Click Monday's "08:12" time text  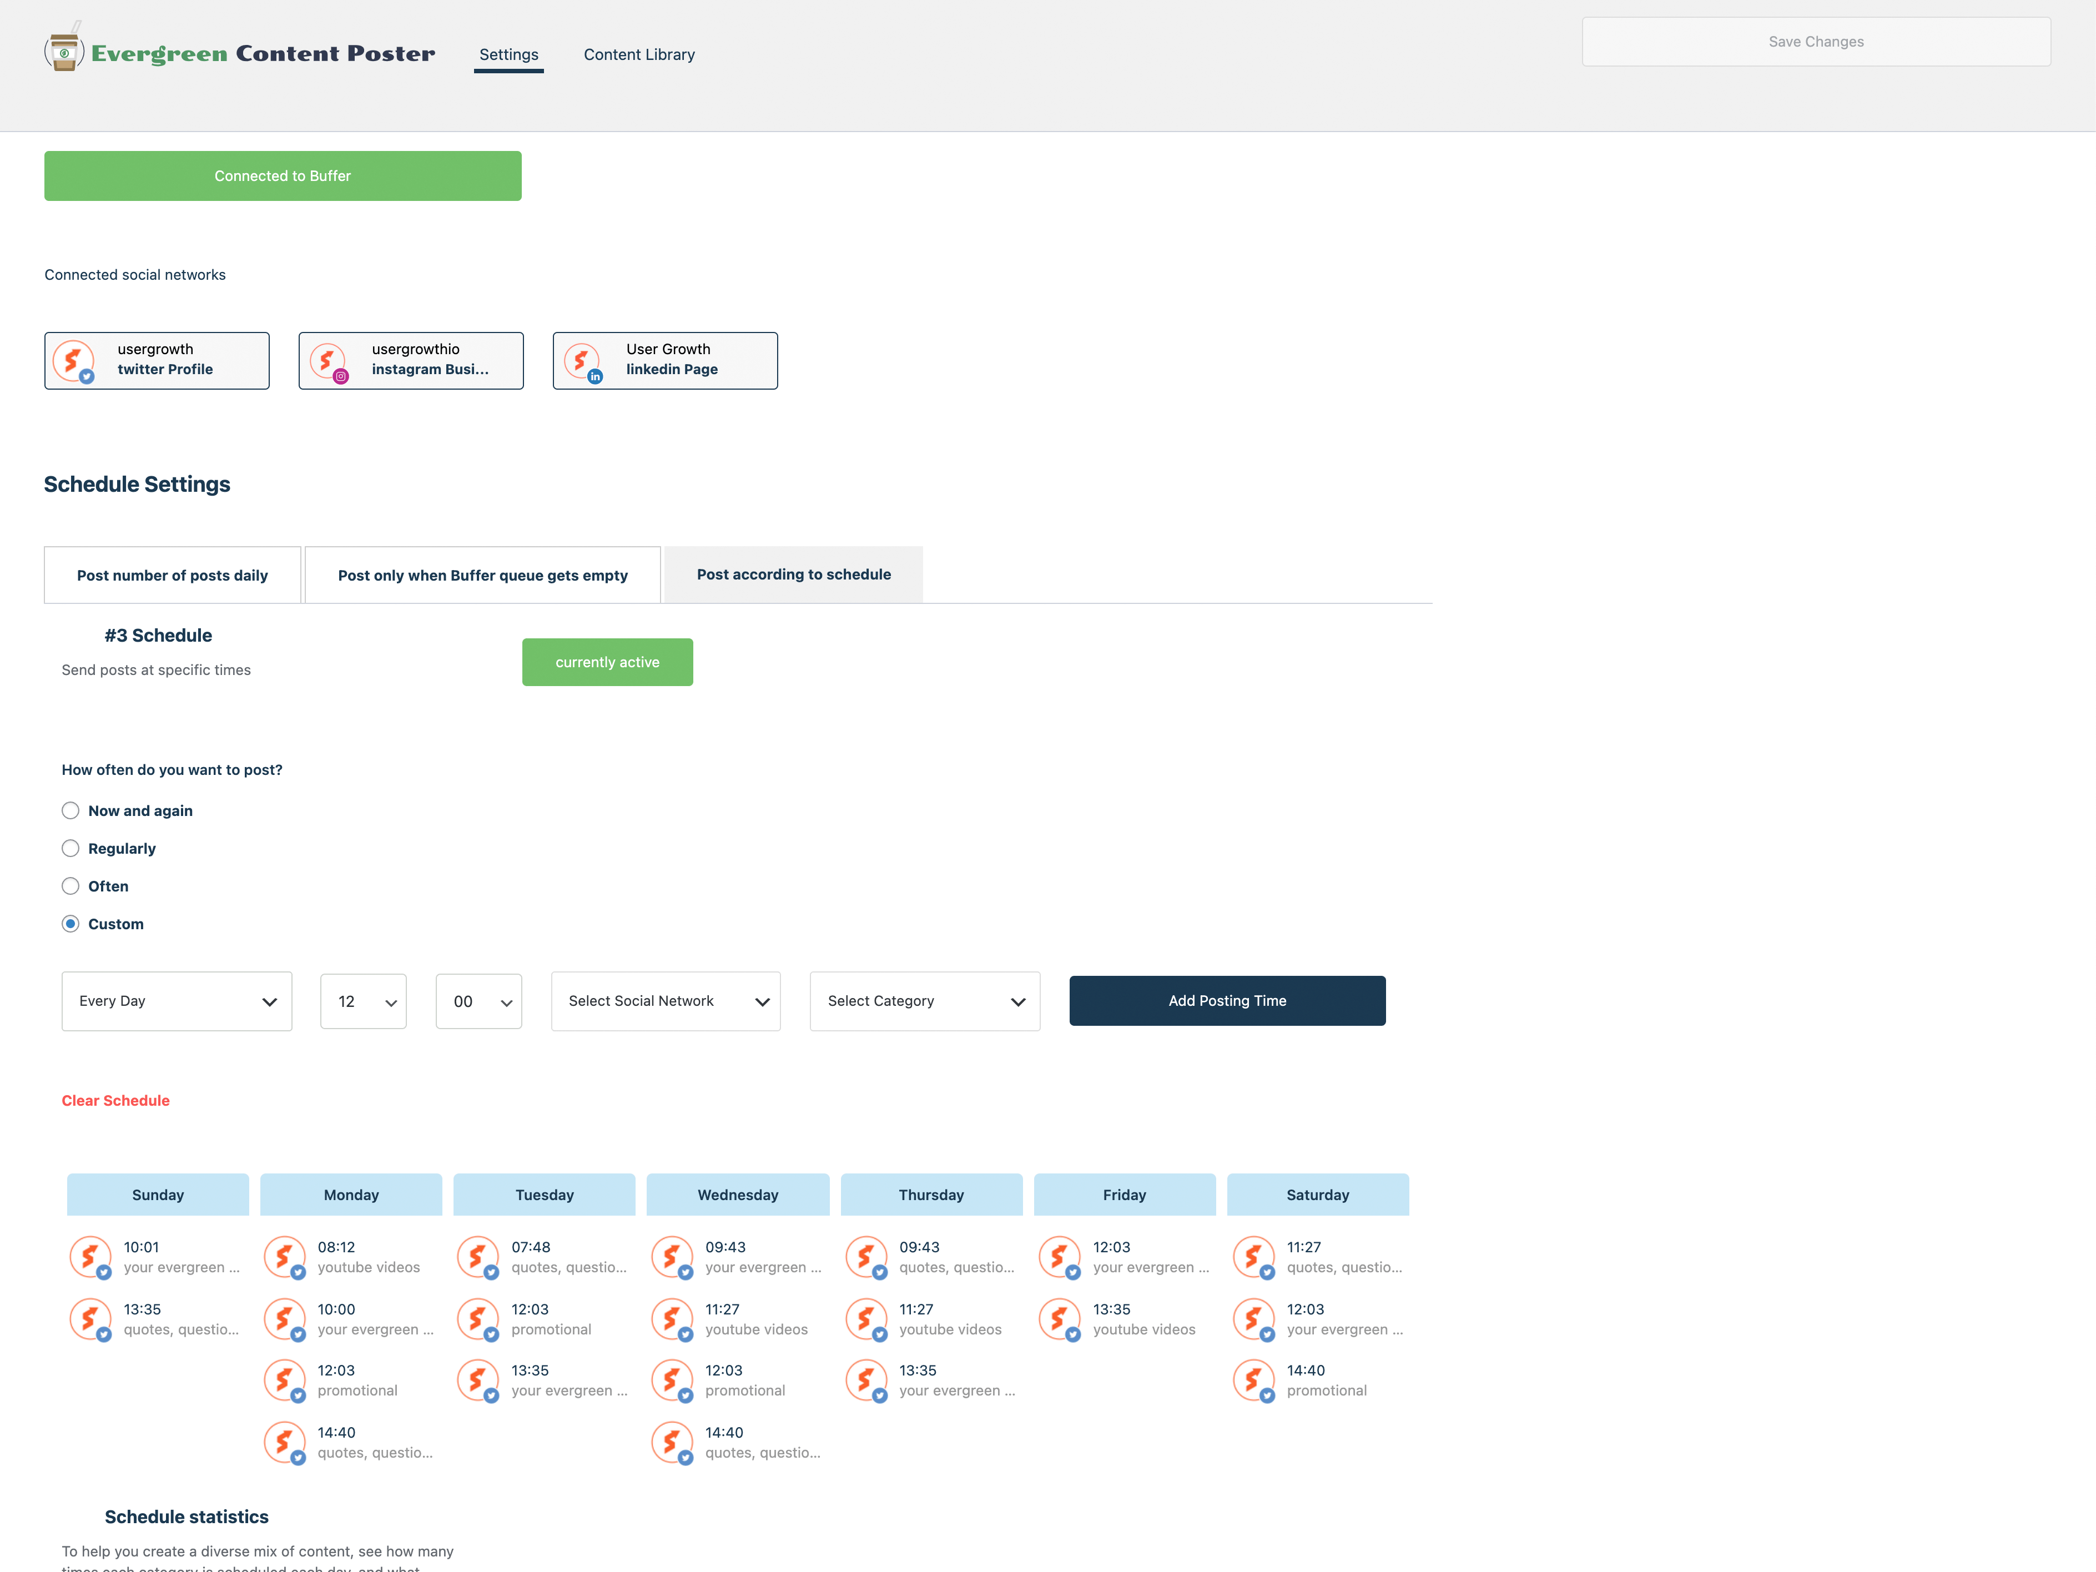[x=336, y=1247]
